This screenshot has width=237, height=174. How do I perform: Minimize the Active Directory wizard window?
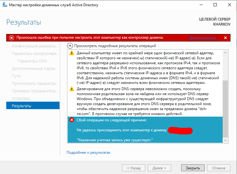pos(201,5)
